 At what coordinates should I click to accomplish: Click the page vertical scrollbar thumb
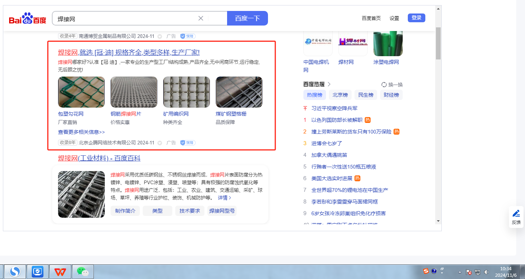[438, 43]
